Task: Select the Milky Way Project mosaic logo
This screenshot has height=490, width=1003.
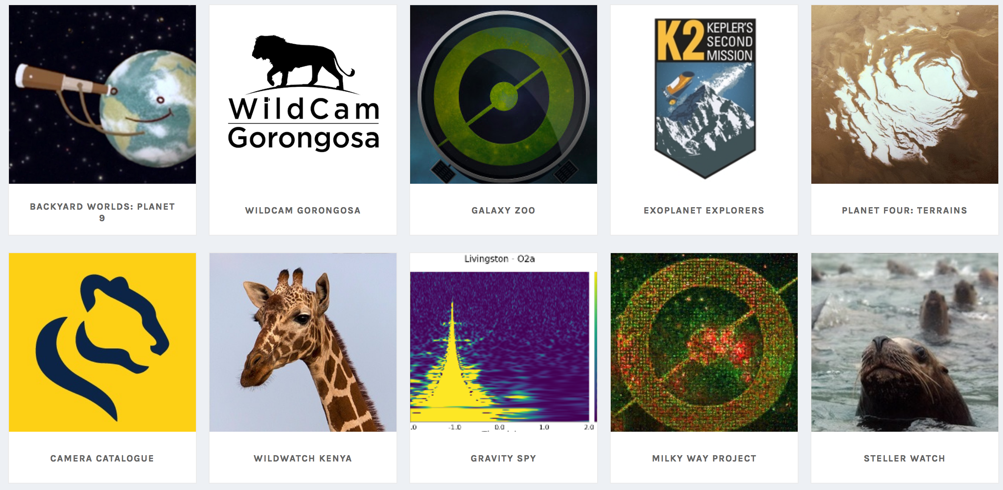Action: [x=704, y=342]
